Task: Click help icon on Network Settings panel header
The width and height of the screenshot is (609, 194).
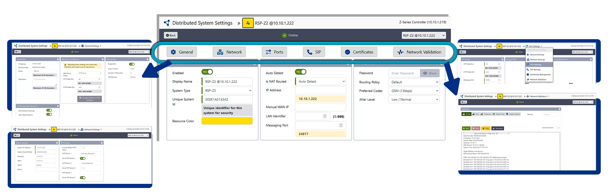Action: click(57, 143)
